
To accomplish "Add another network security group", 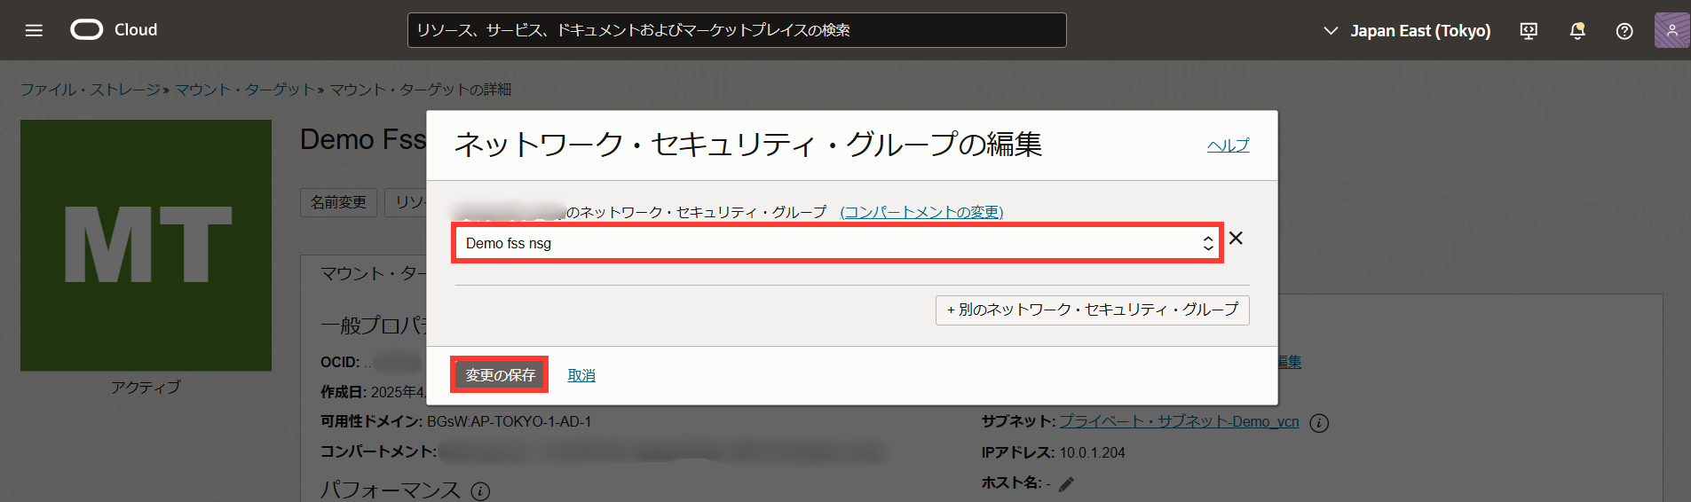I will (x=1092, y=310).
